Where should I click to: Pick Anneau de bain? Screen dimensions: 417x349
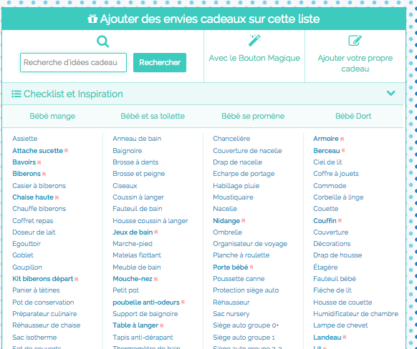(x=137, y=139)
